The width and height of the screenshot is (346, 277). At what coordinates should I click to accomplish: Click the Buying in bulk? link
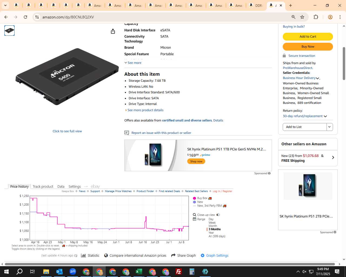coord(294,27)
